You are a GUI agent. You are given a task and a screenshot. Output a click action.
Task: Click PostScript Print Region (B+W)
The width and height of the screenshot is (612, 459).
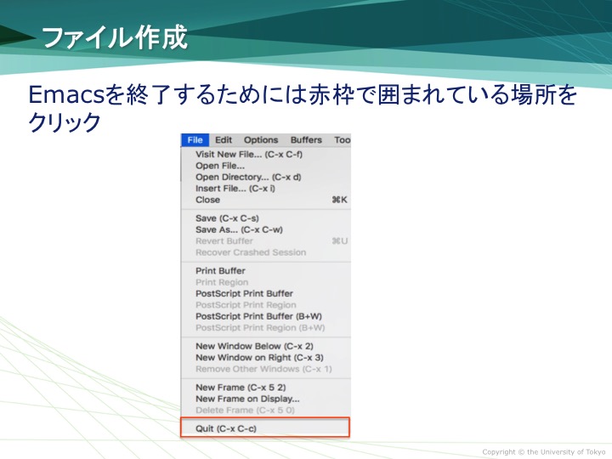click(266, 327)
